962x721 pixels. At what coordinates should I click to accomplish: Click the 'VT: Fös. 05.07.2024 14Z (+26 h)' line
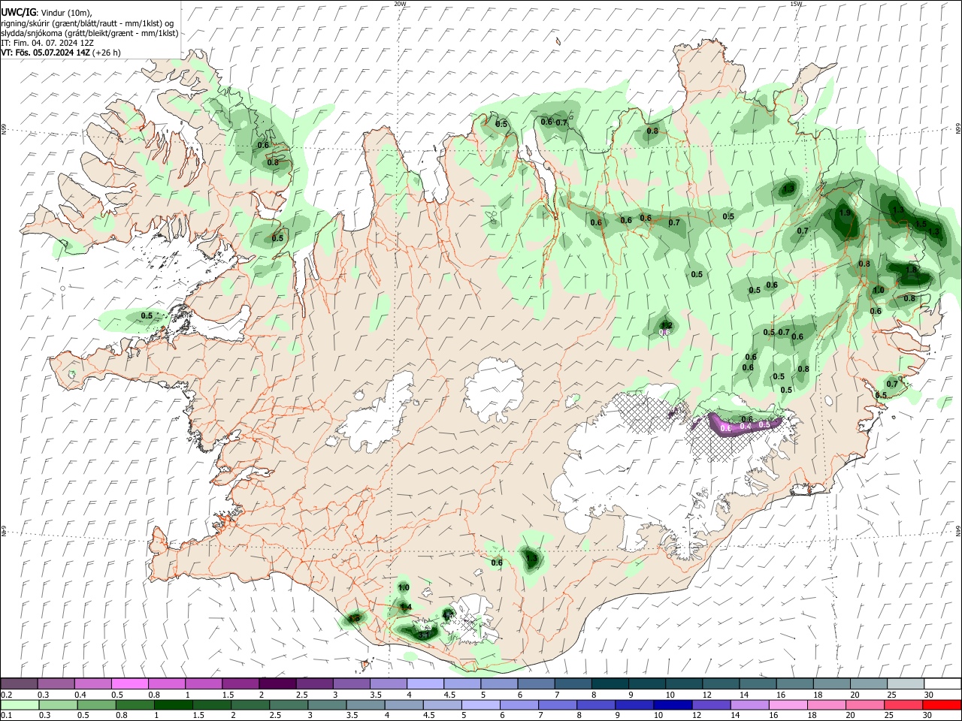[x=61, y=53]
